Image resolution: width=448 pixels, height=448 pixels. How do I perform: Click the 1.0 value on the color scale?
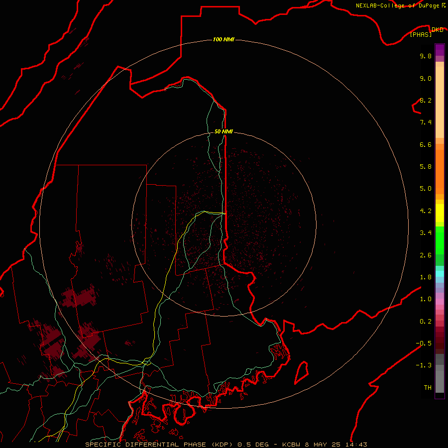426,299
